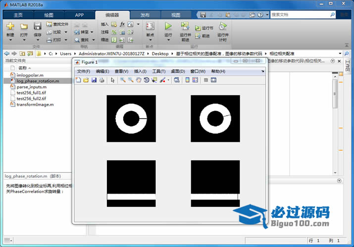Click Find Files (查找文件) button

click(x=57, y=24)
